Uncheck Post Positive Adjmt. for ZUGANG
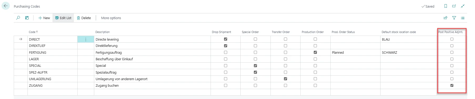Image resolution: width=475 pixels, height=99 pixels. [452, 85]
